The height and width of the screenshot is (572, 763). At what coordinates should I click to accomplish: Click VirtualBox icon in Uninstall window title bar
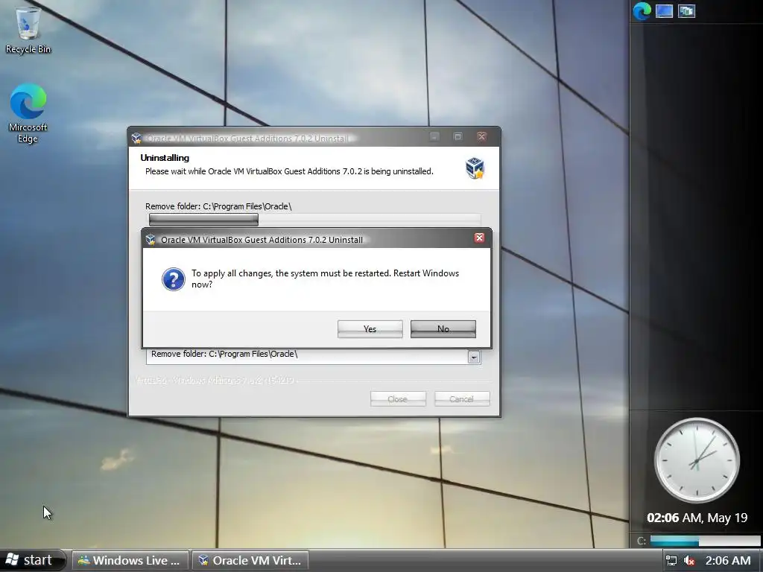tap(137, 138)
